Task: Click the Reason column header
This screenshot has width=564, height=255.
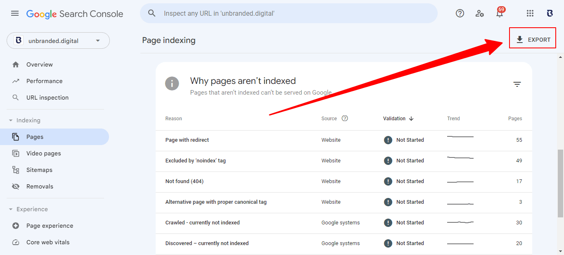Action: click(174, 119)
